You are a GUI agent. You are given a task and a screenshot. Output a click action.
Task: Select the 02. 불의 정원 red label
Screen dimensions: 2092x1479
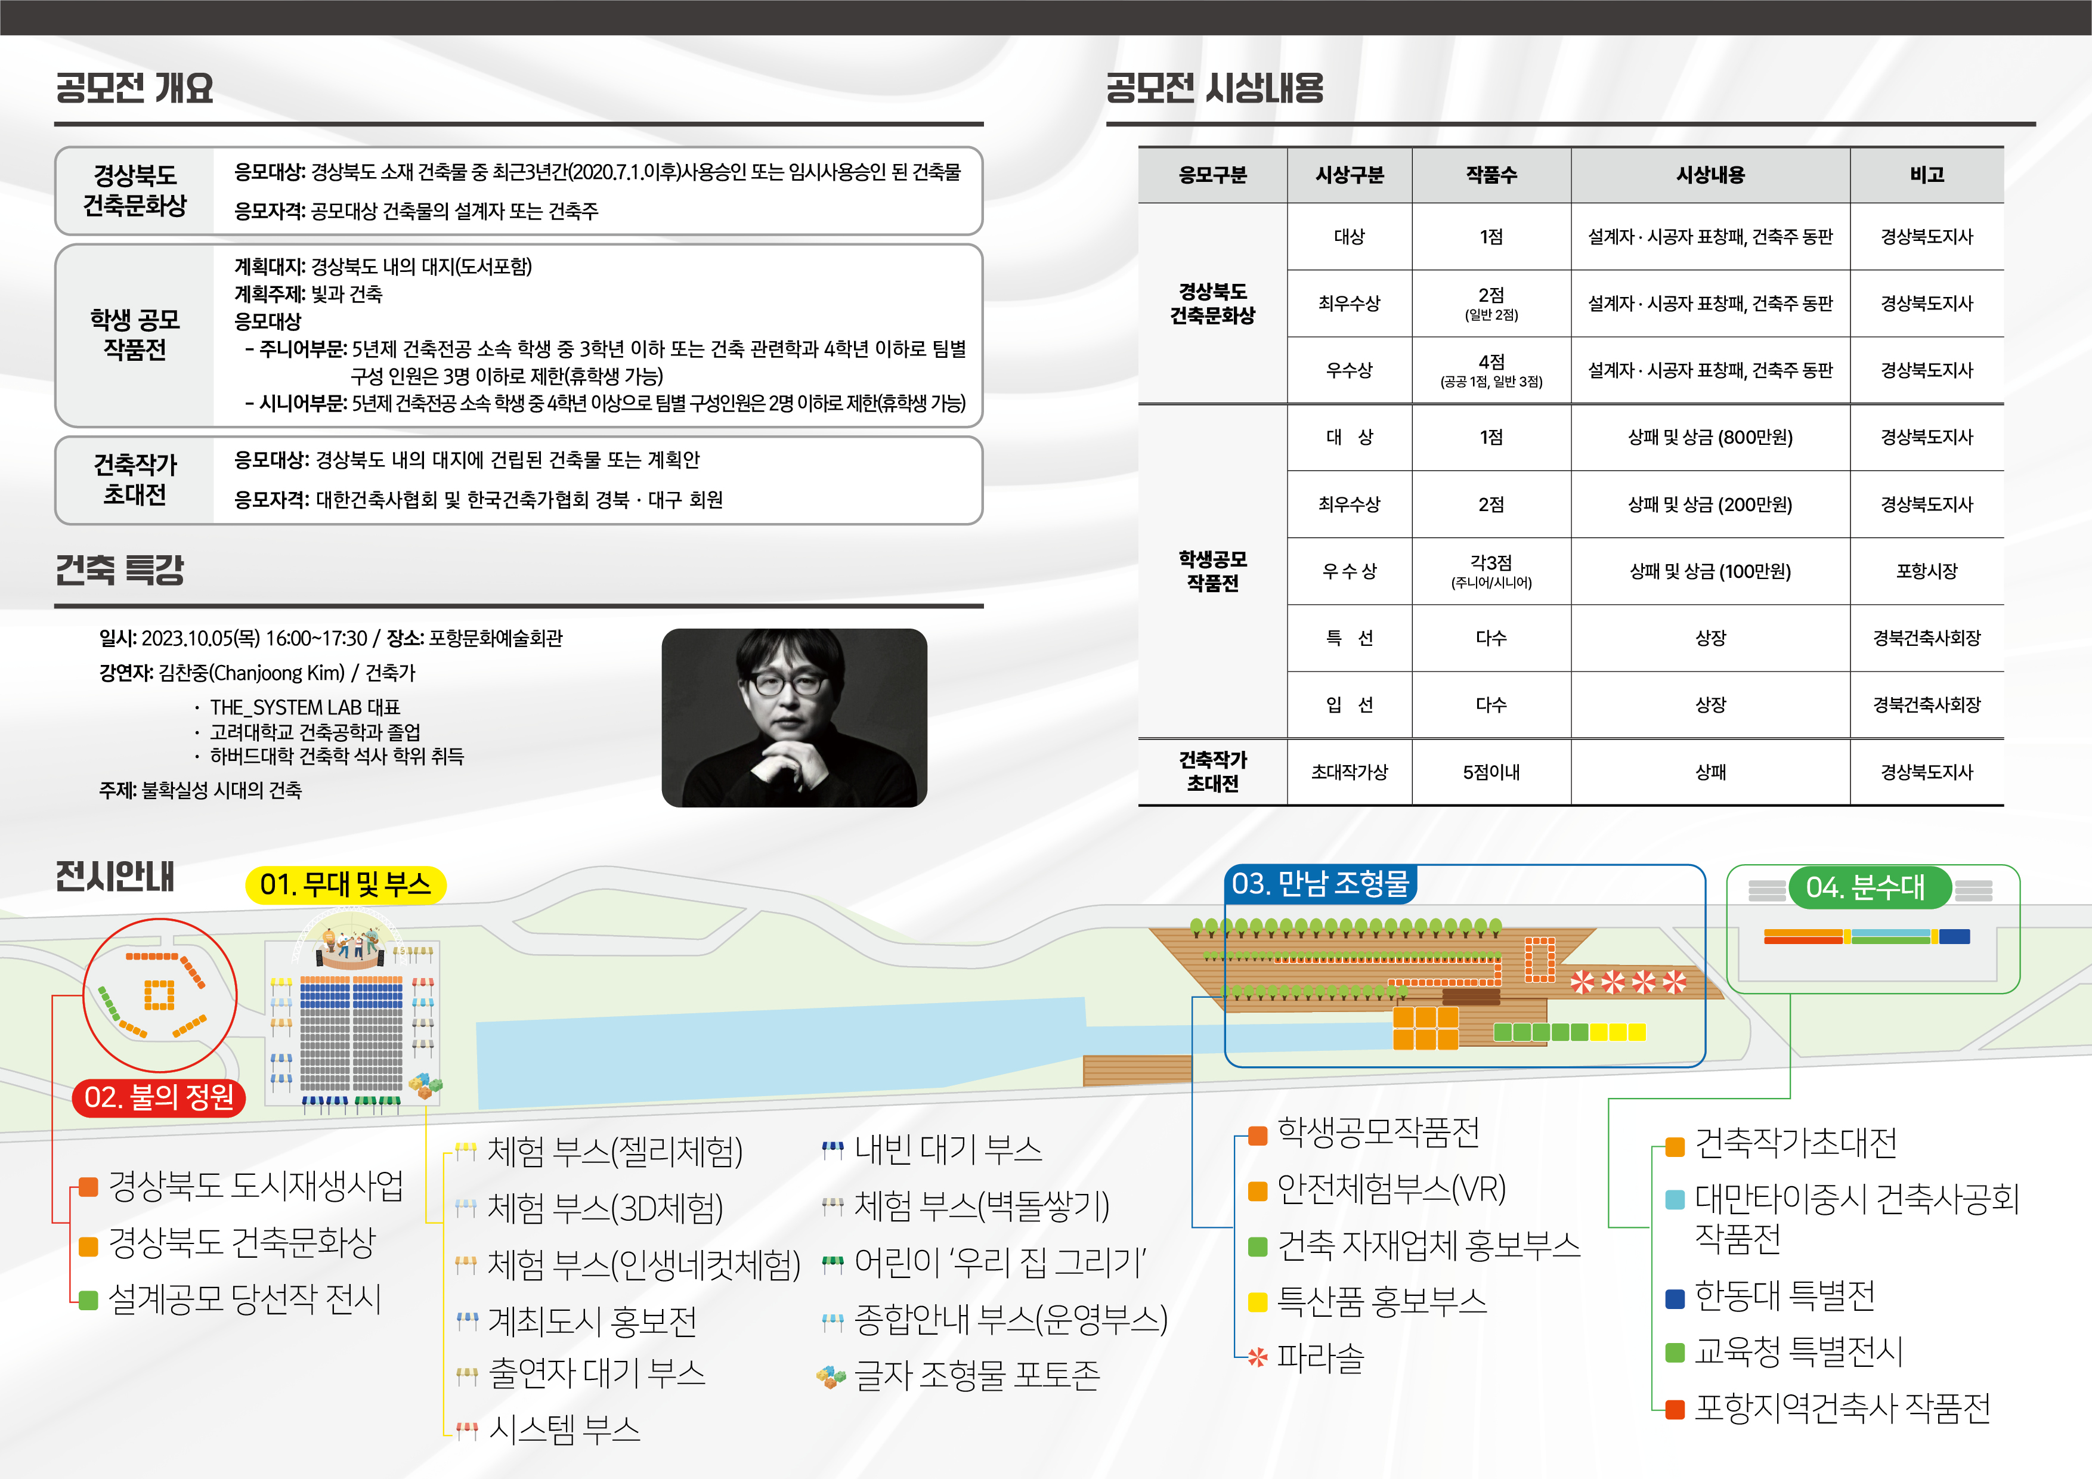[x=159, y=1097]
